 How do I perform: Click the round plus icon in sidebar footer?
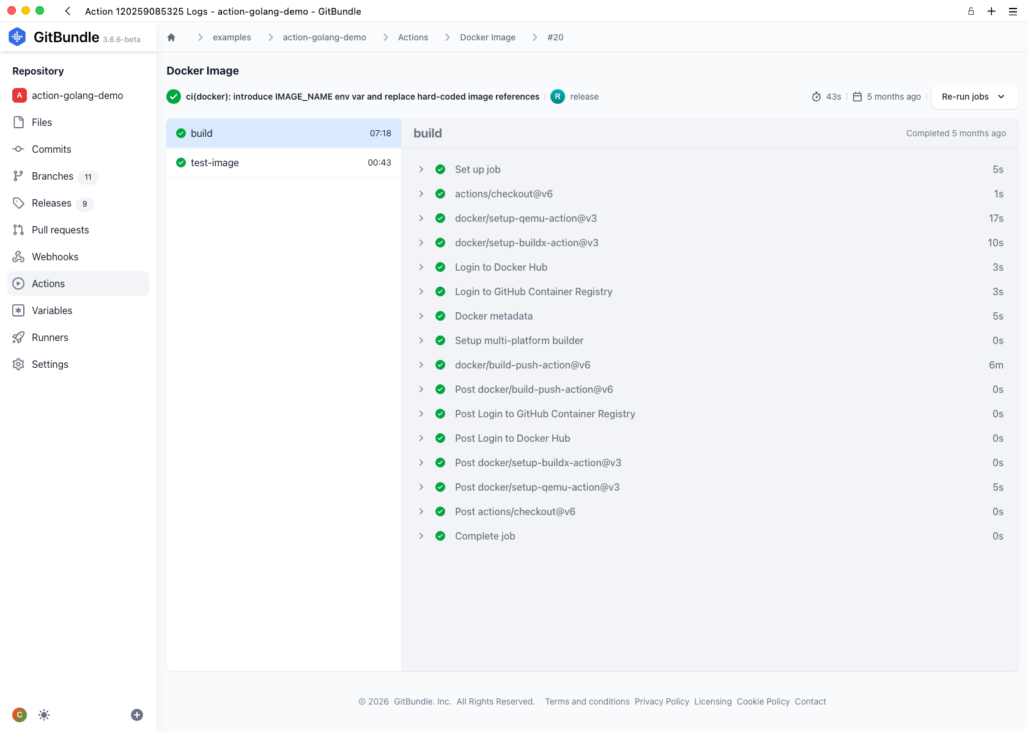click(x=137, y=715)
